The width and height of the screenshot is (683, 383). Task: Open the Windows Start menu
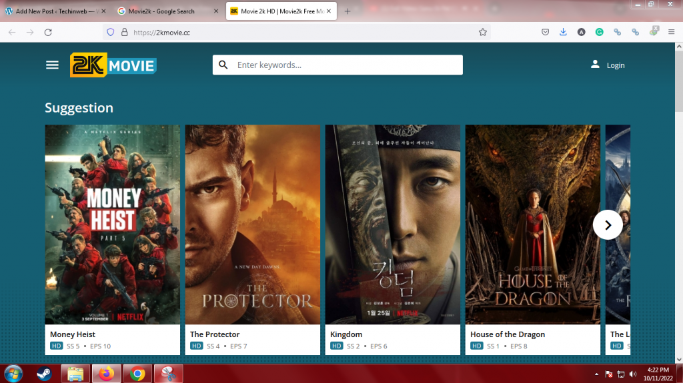13,374
